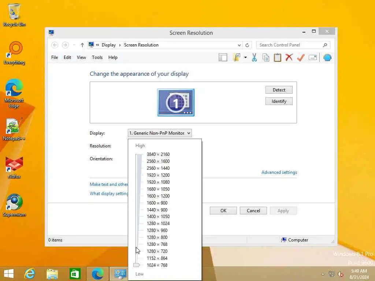This screenshot has width=375, height=281.
Task: Choose 1600 × 1200 resolution
Action: pyautogui.click(x=158, y=196)
